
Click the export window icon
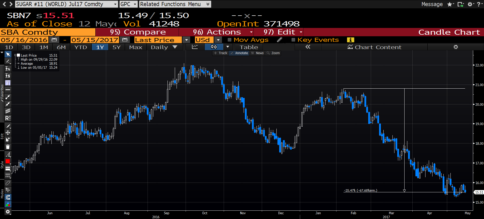point(461,4)
